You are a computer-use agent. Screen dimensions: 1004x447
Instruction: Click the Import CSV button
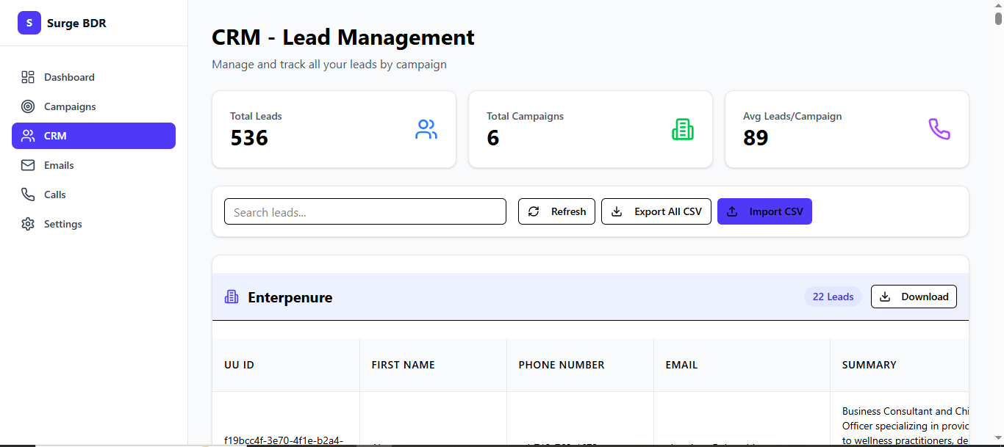[x=764, y=211]
